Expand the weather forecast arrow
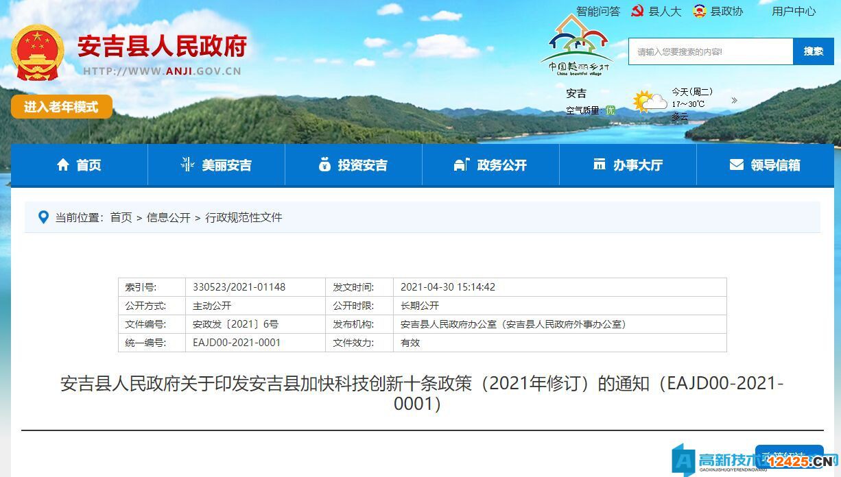 point(734,101)
